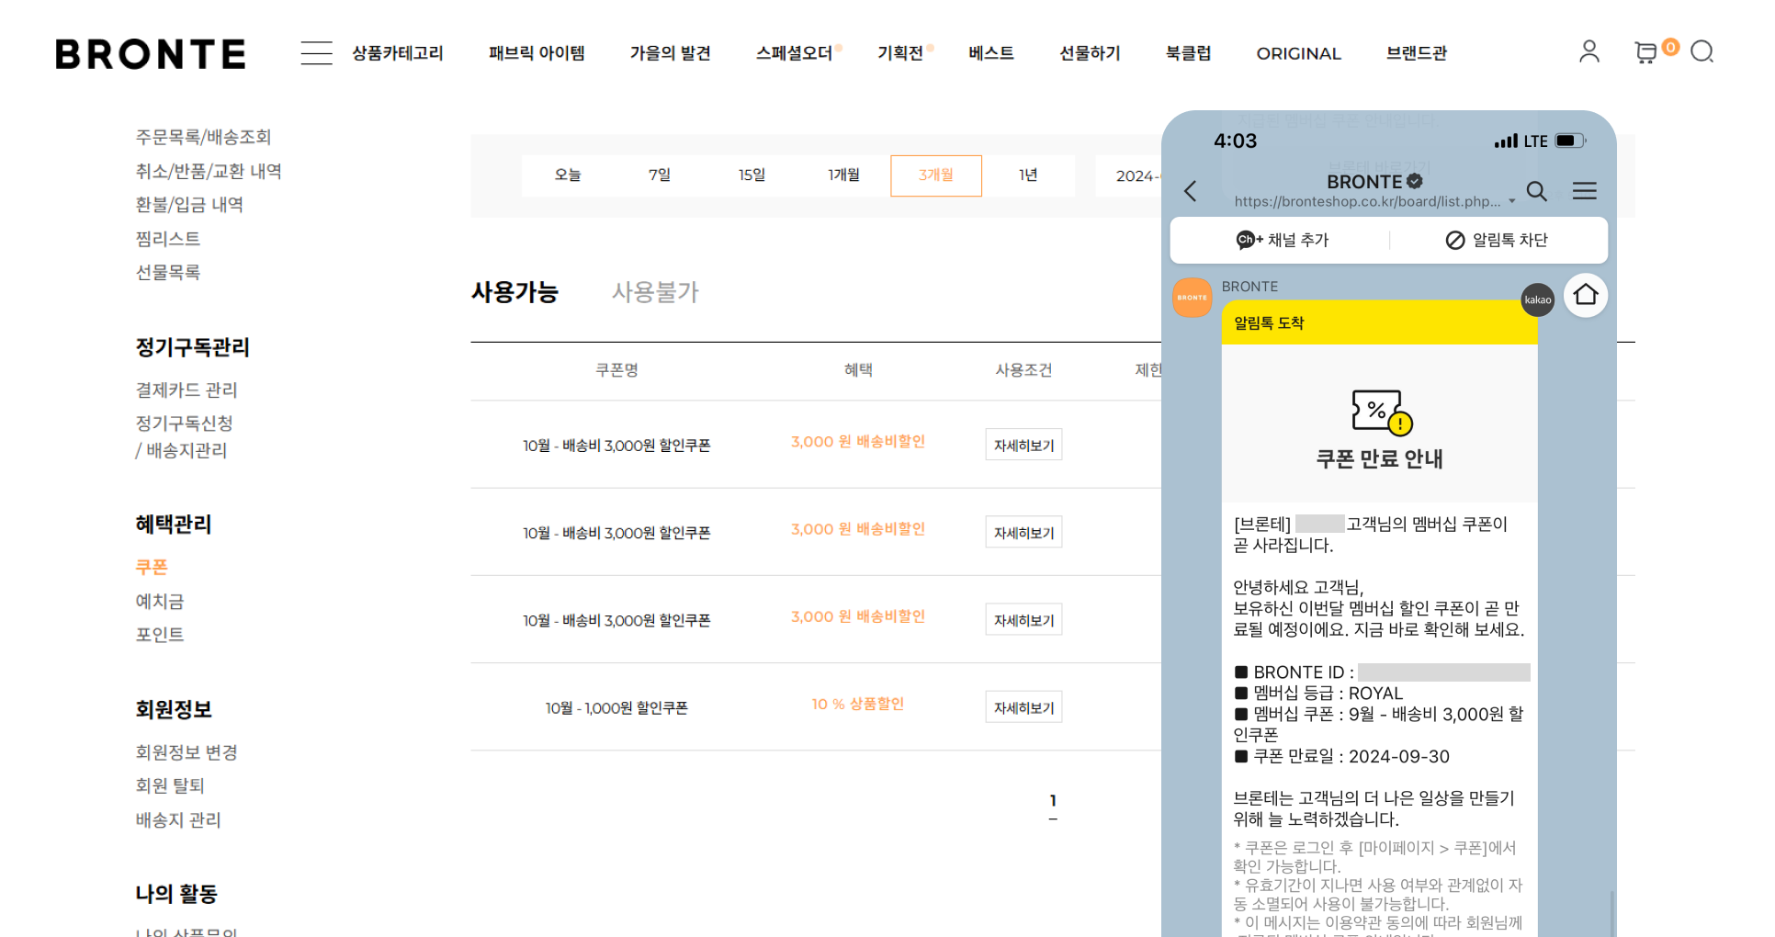Click the 10 % 상품할인 benefit text
The image size is (1775, 937).
[857, 704]
